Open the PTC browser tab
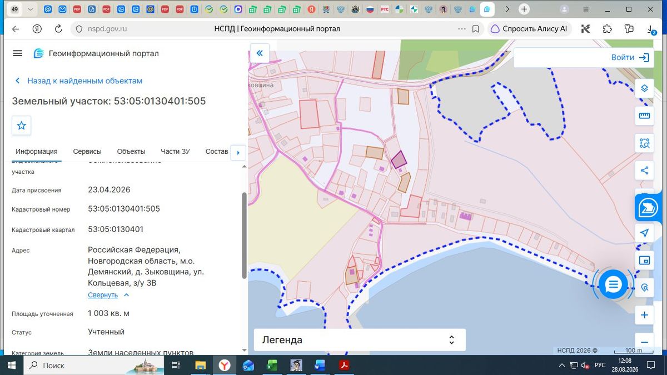 [385, 9]
